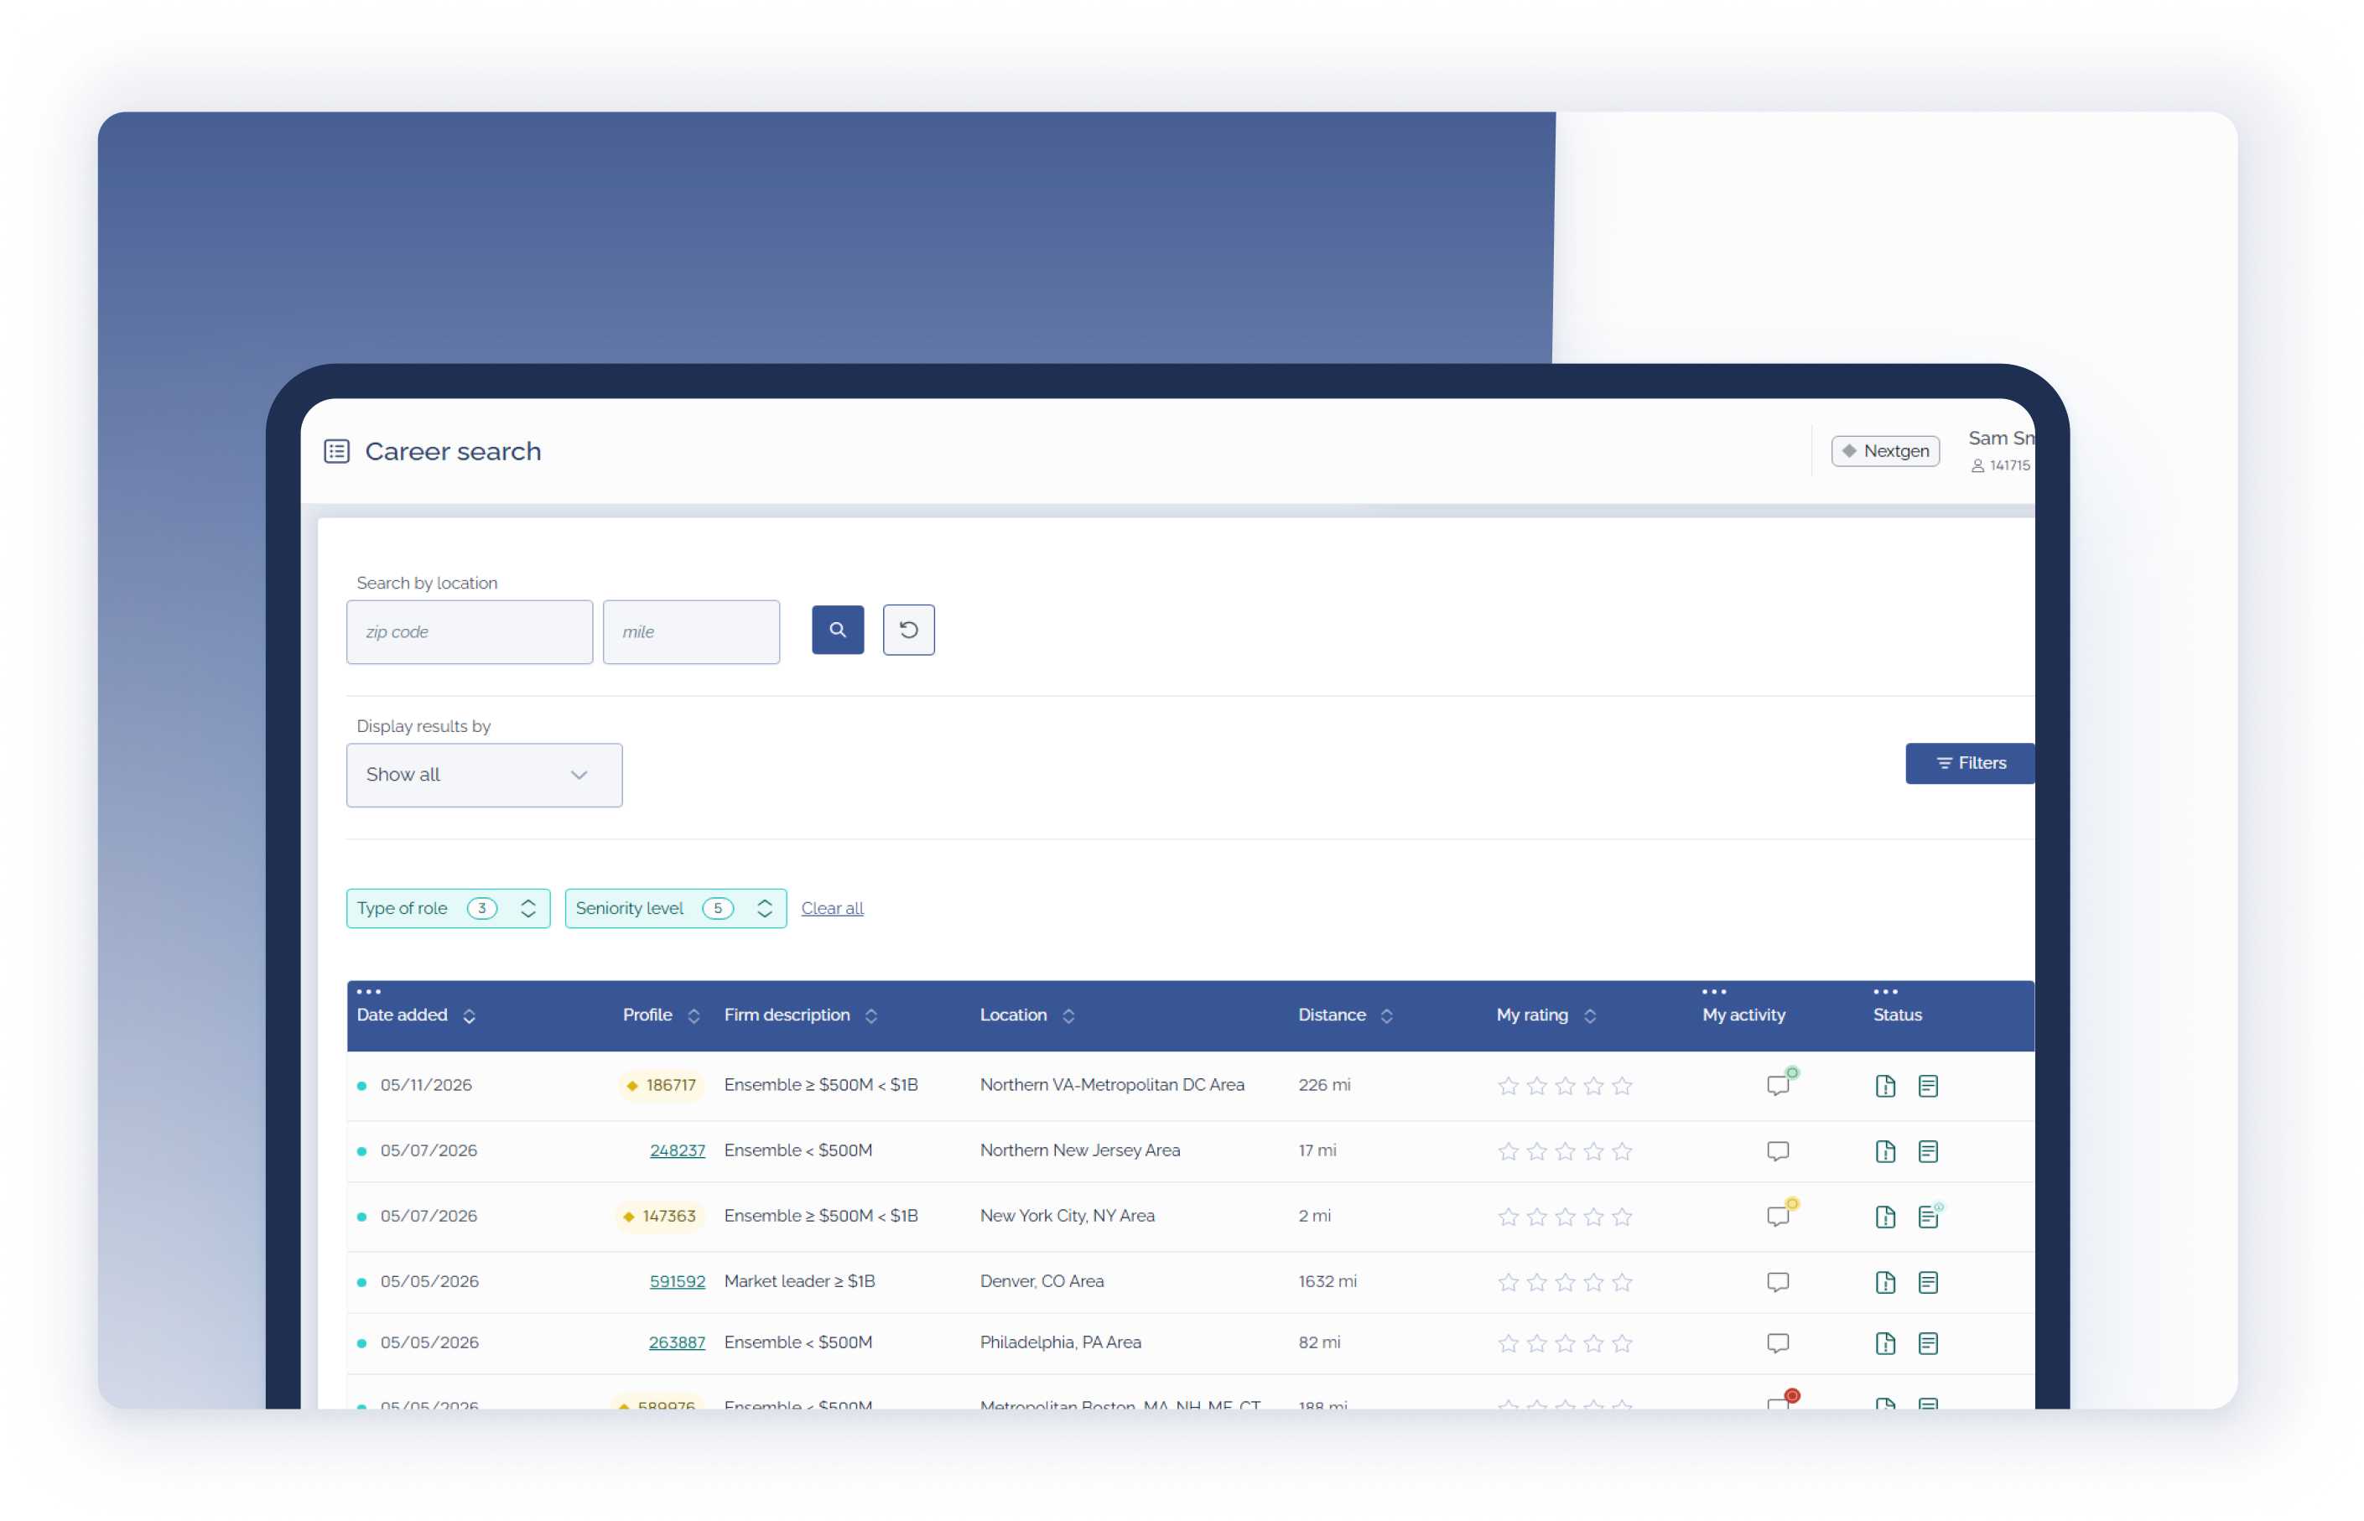Open comment icon for profile 591592
The width and height of the screenshot is (2364, 1521).
coord(1778,1282)
